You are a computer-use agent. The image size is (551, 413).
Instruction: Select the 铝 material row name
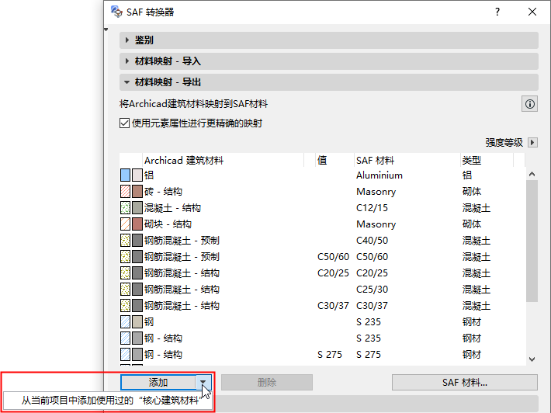click(149, 175)
